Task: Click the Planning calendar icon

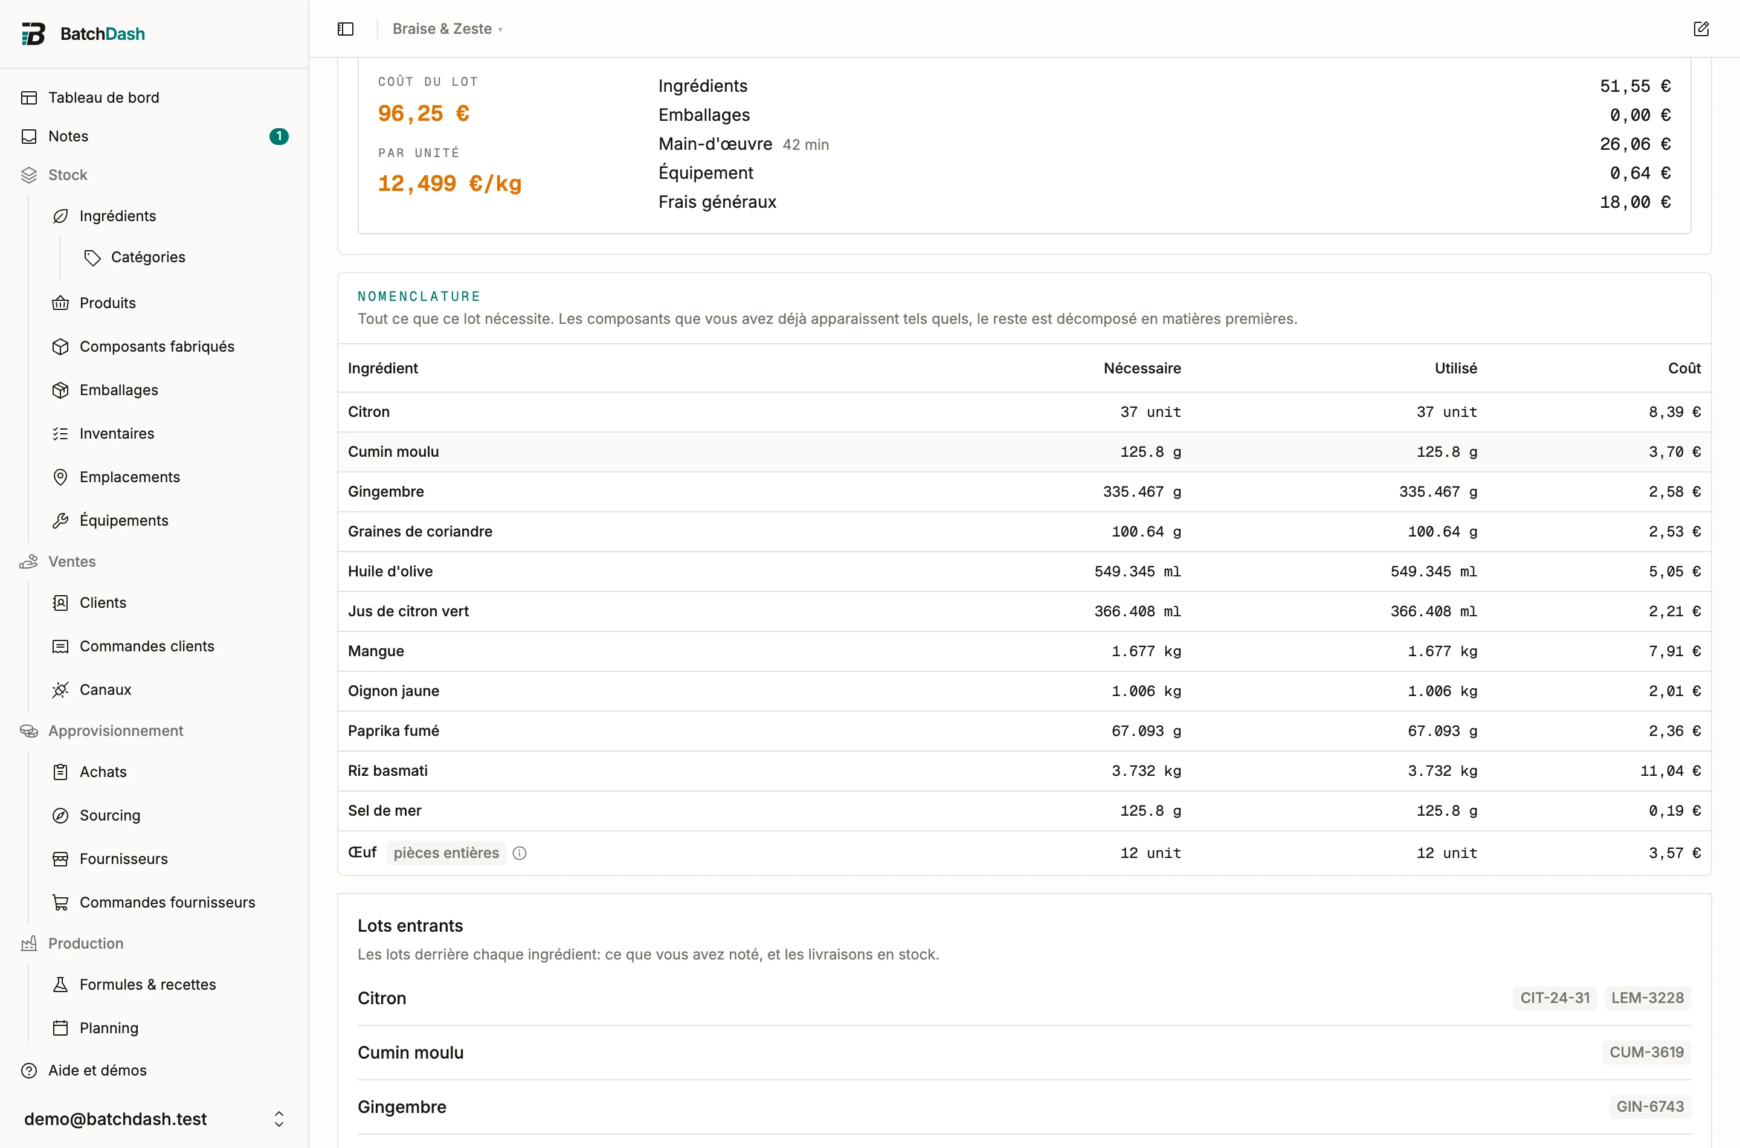Action: [x=61, y=1028]
